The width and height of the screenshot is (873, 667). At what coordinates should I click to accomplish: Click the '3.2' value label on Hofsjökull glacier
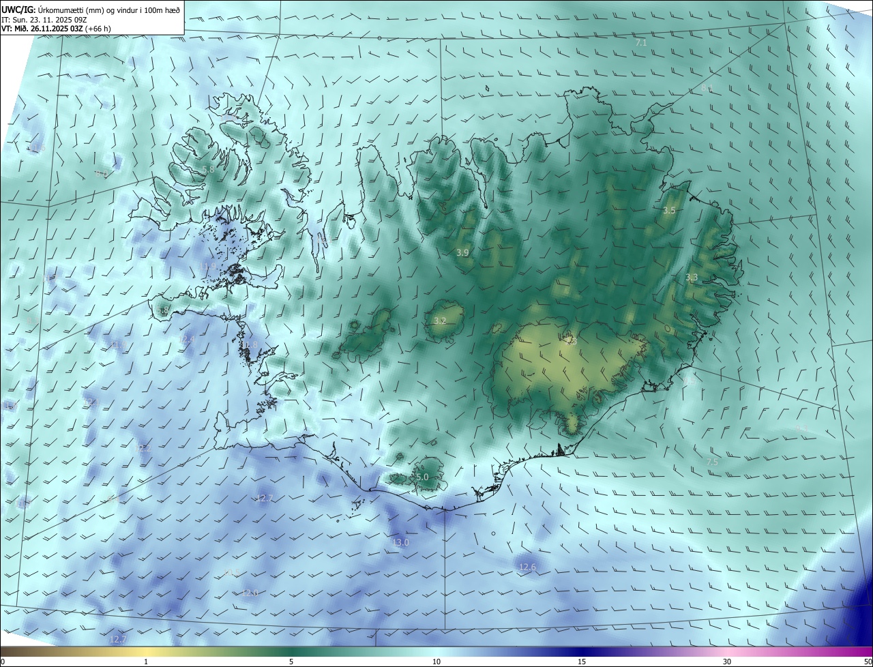[x=440, y=321]
